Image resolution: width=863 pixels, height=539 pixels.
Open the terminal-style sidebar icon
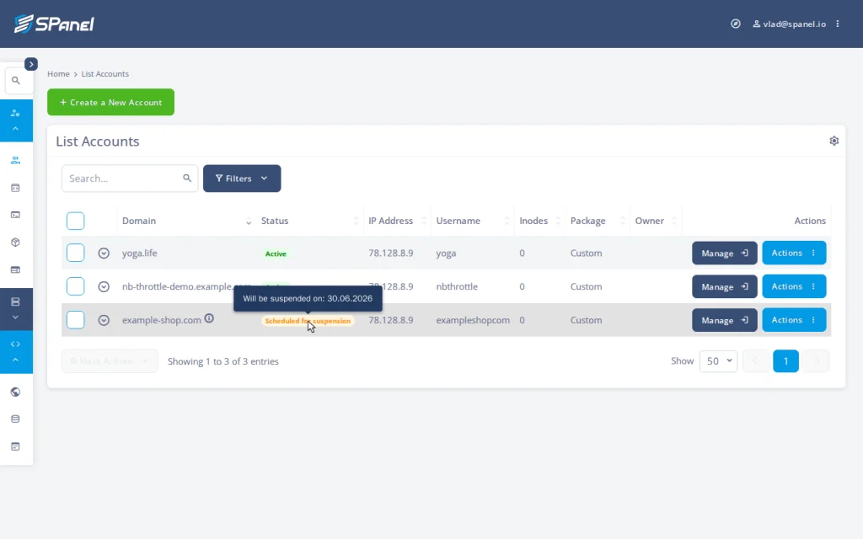click(x=15, y=215)
